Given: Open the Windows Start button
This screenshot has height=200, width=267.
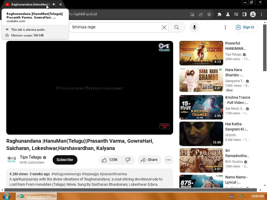Looking at the screenshot, I should point(6,196).
